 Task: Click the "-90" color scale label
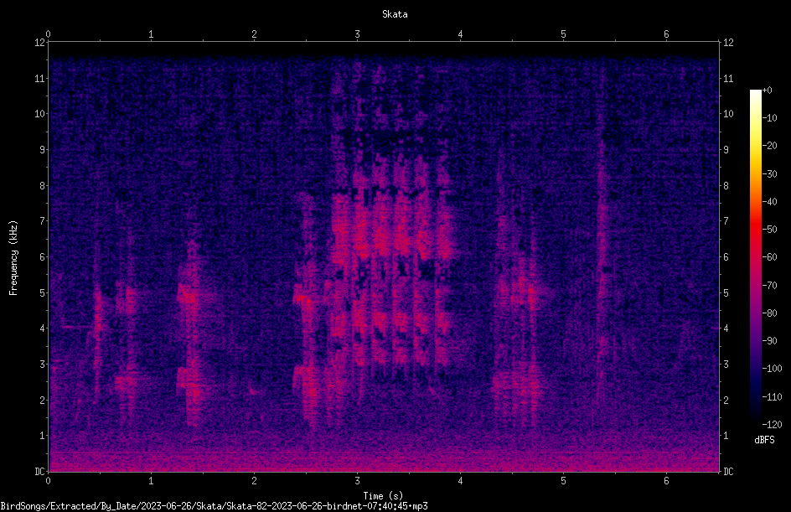click(x=769, y=341)
